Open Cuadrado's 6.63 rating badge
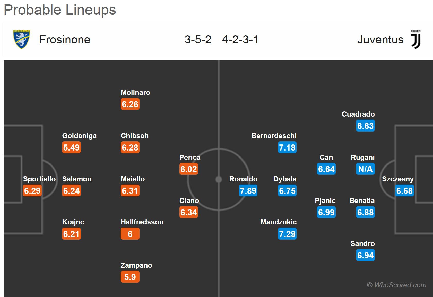433x297 pixels. click(365, 126)
